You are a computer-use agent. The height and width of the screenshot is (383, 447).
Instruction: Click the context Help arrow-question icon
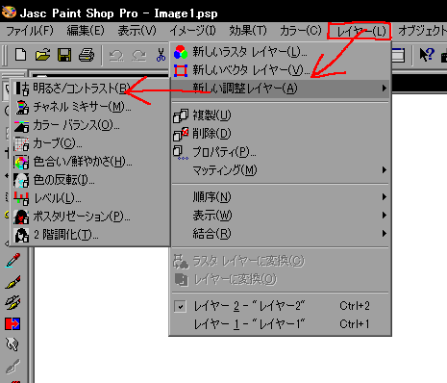point(427,55)
